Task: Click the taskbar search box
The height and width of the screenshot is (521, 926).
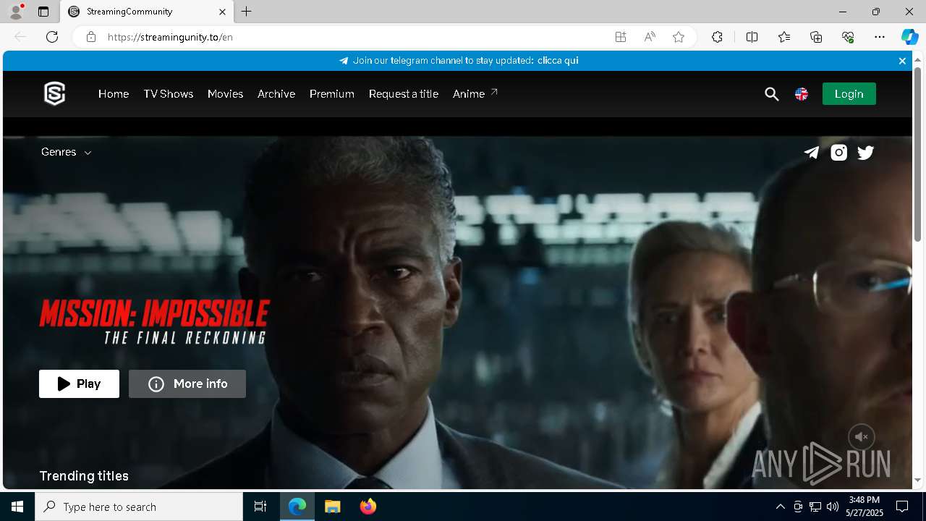Action: click(139, 507)
